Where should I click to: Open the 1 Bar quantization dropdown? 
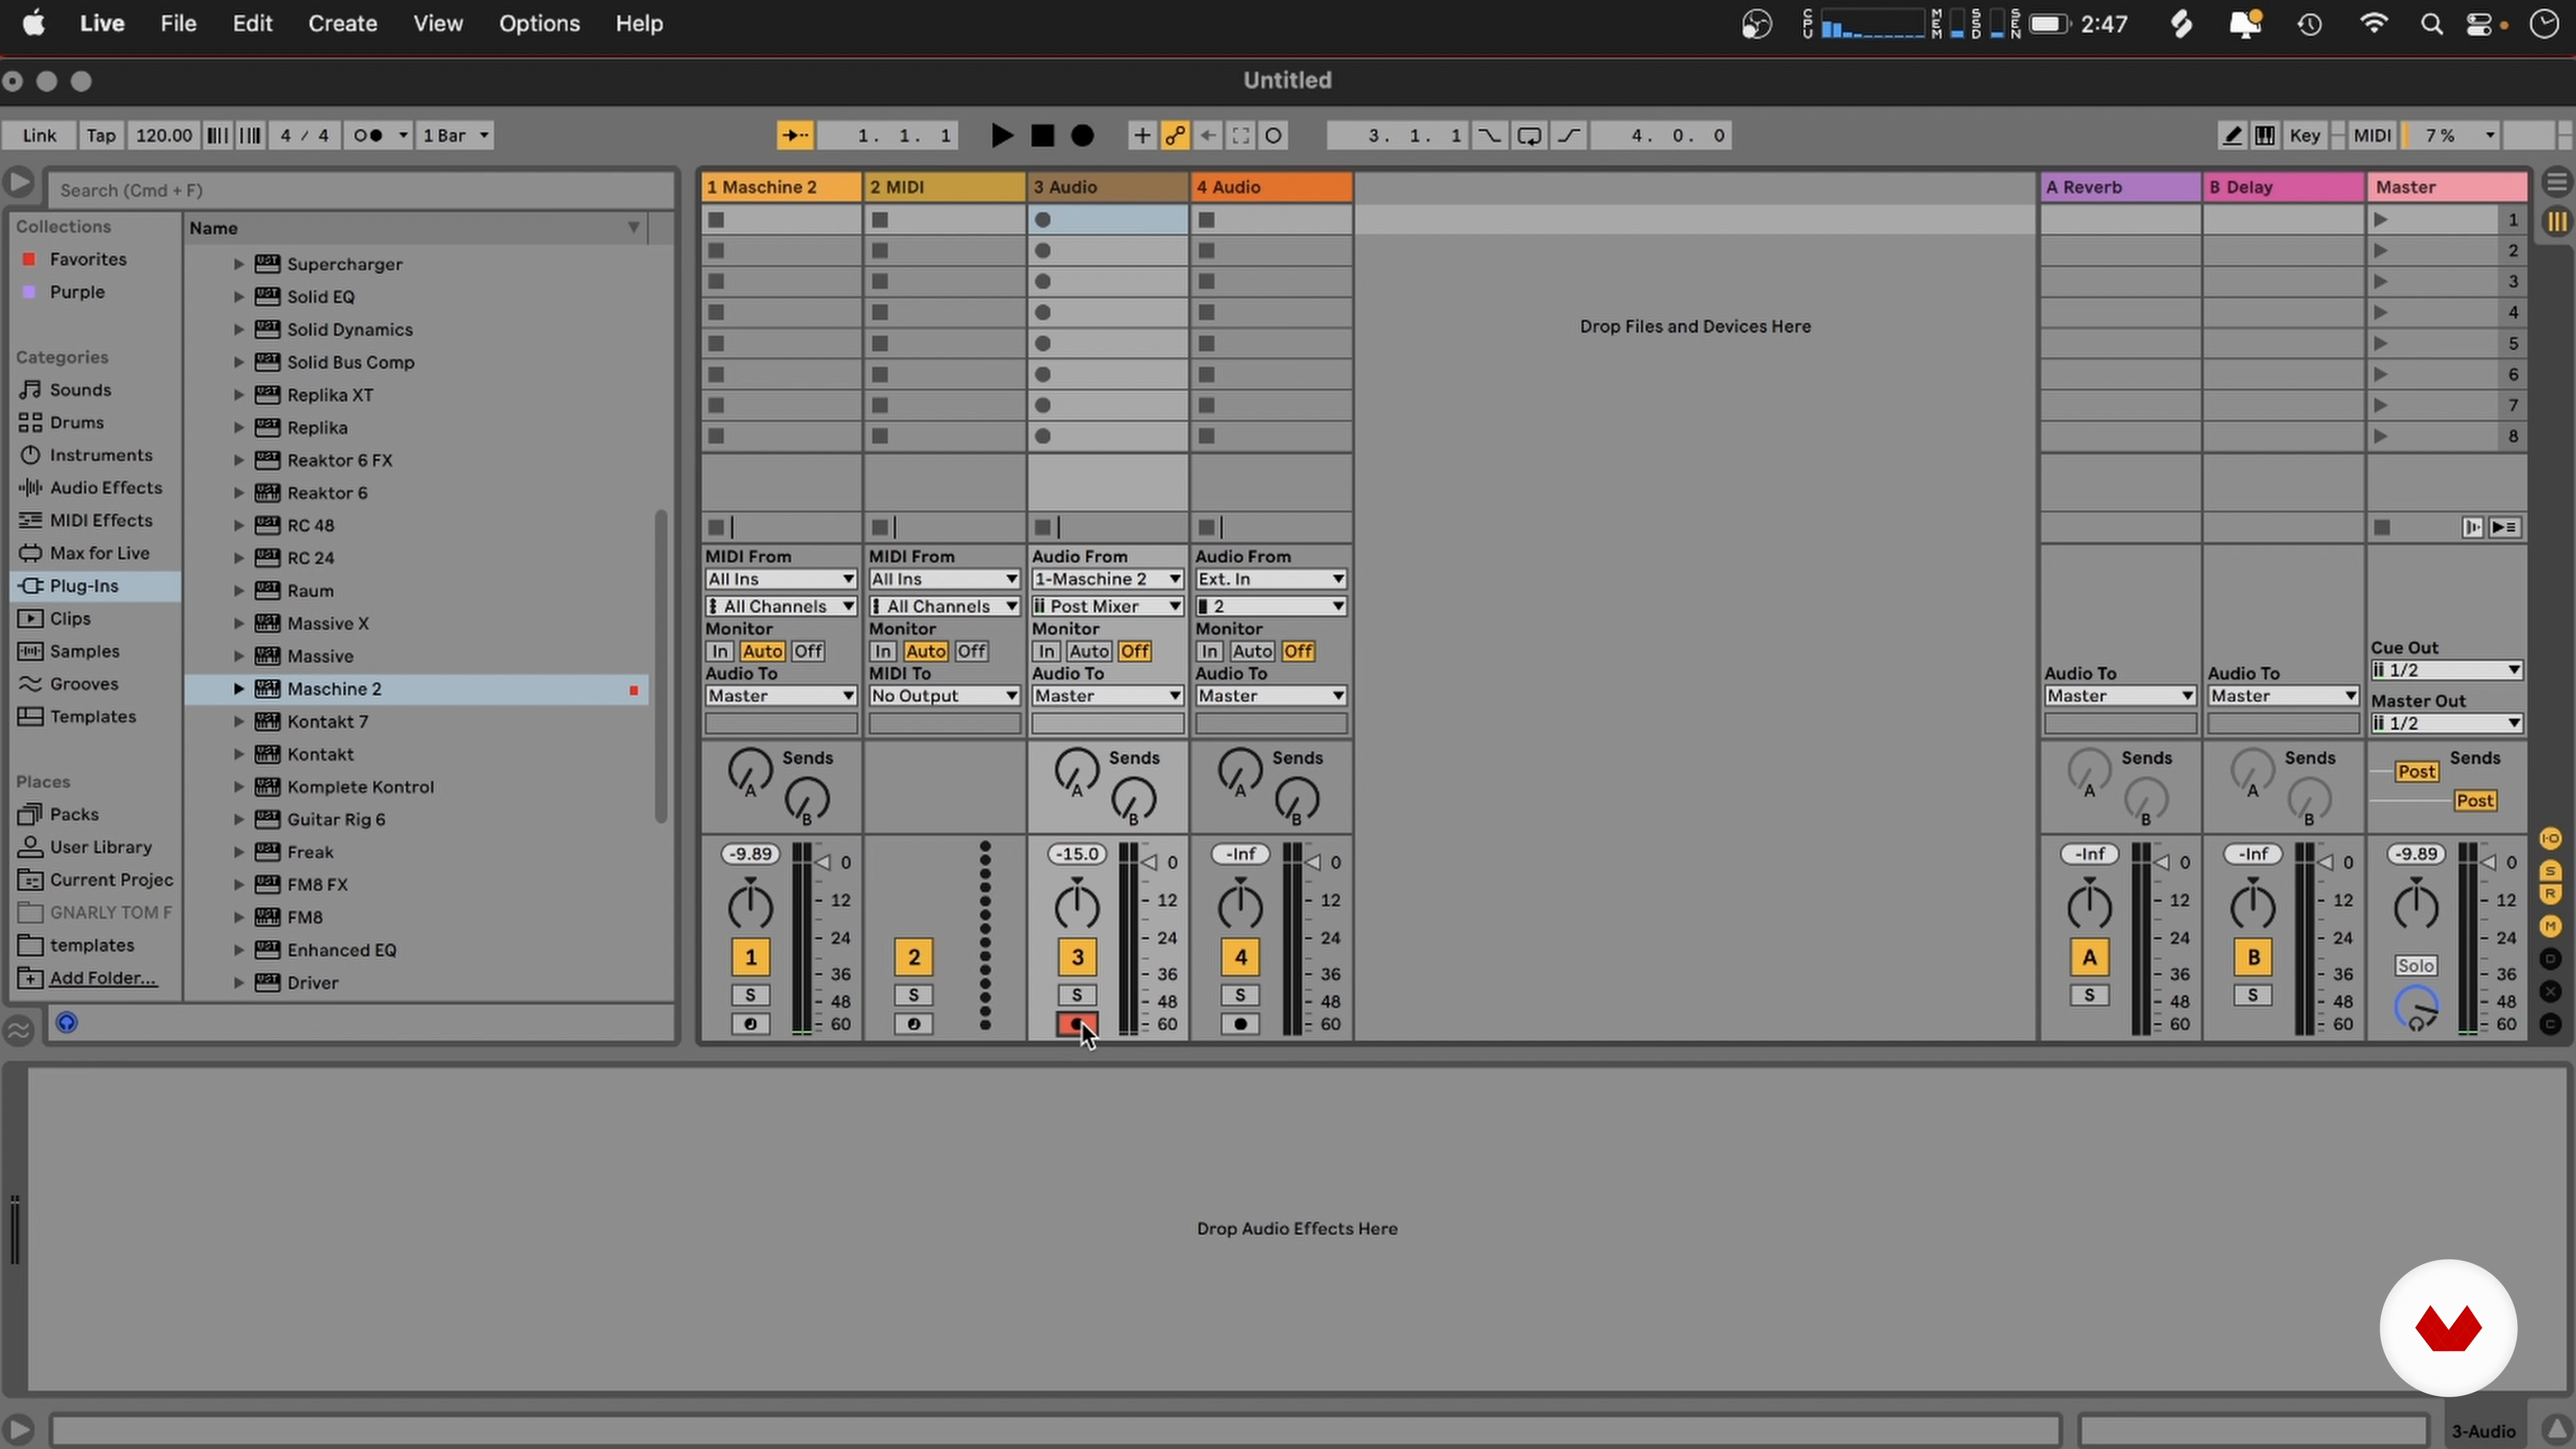click(x=456, y=135)
